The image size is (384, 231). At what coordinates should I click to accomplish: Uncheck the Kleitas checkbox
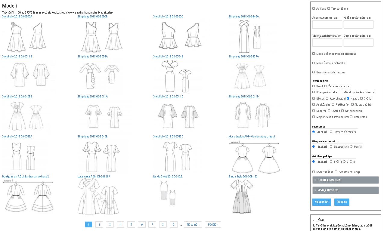[x=348, y=98]
